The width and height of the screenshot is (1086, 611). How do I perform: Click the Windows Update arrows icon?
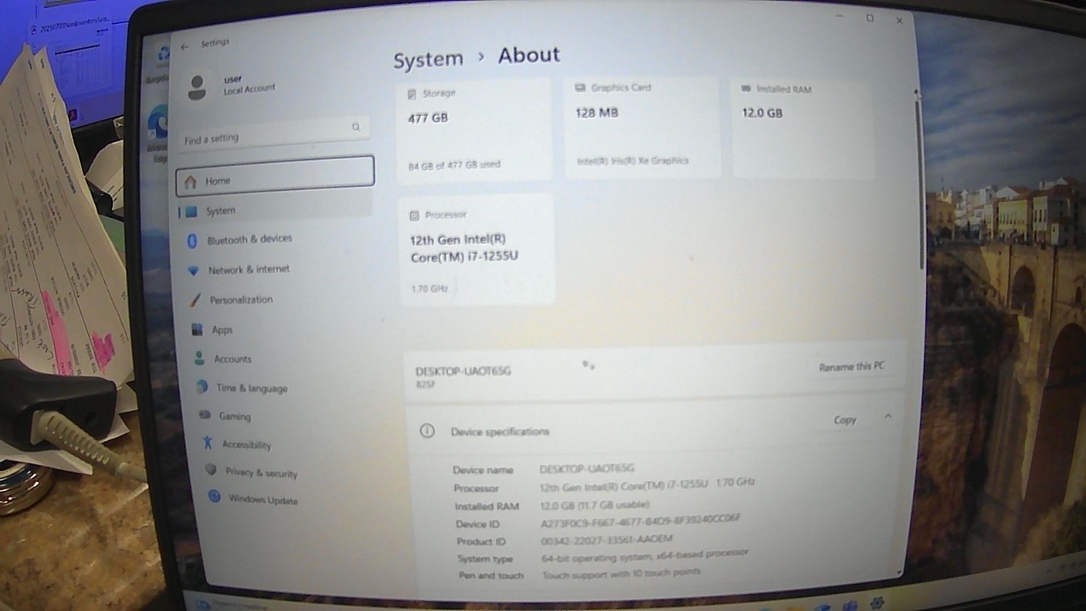(x=214, y=496)
